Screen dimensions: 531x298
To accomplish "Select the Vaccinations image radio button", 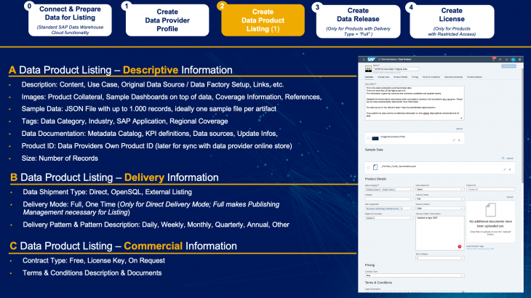I will pos(368,138).
